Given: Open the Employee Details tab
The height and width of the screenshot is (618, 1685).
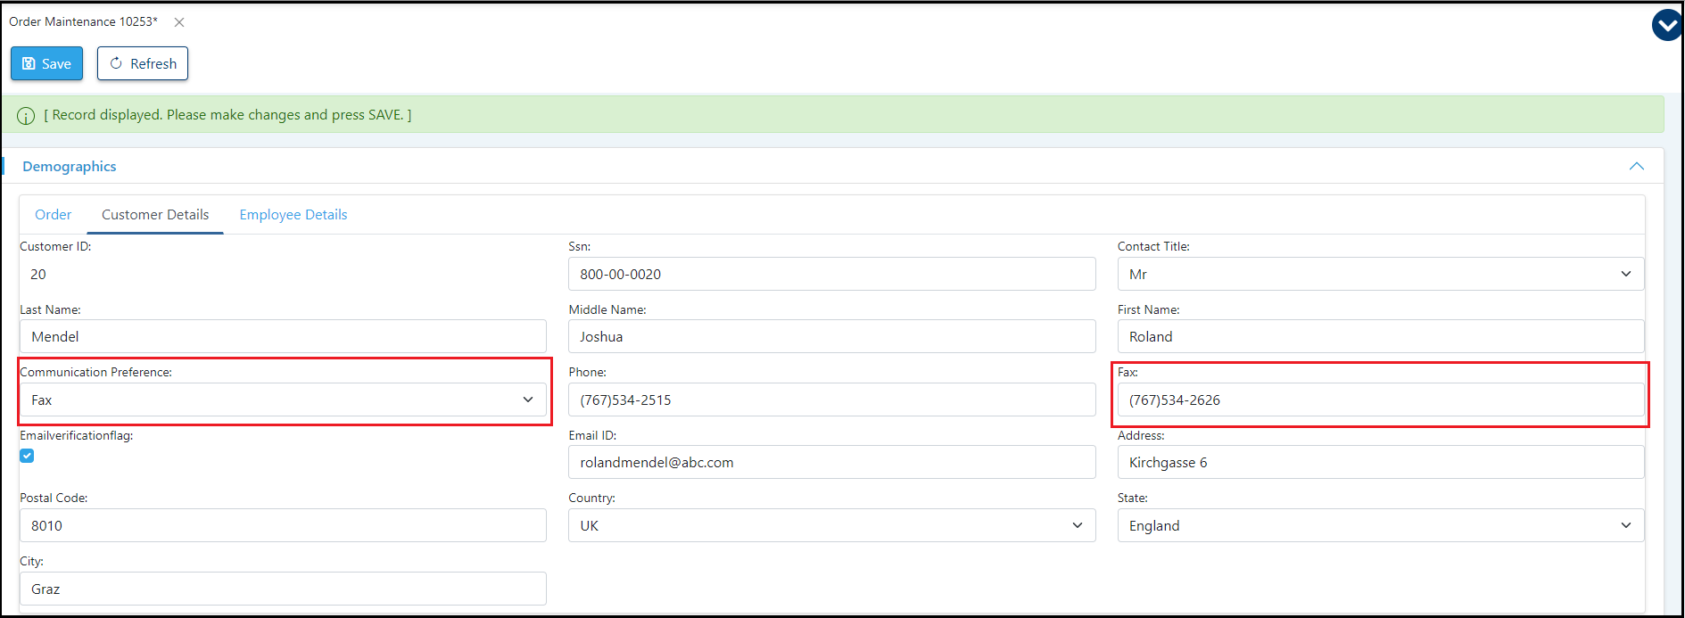Looking at the screenshot, I should click(293, 215).
